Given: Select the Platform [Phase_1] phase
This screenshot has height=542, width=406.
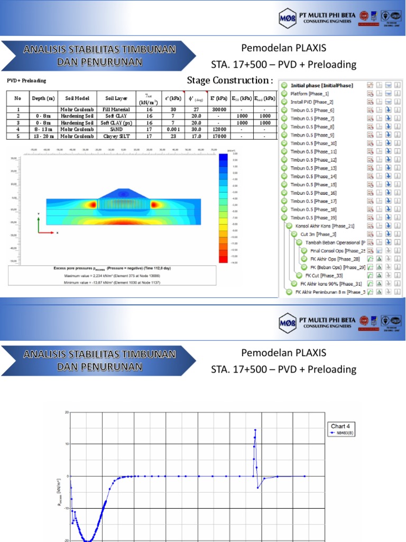Looking at the screenshot, I should [309, 94].
